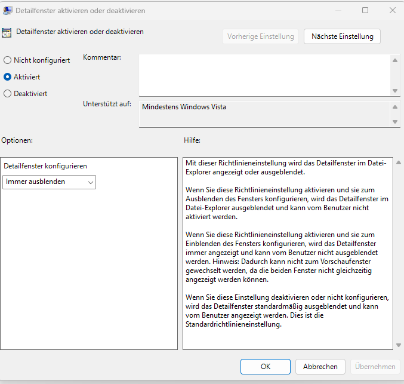
Task: Click the Übernehmen button
Action: point(375,367)
